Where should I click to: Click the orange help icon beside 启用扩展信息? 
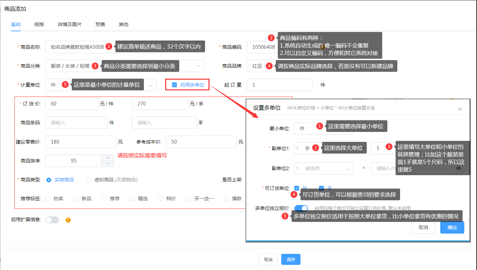click(x=68, y=220)
